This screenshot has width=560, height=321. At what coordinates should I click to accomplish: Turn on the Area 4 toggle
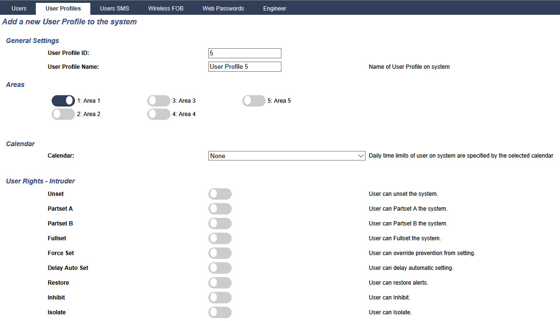coord(159,114)
